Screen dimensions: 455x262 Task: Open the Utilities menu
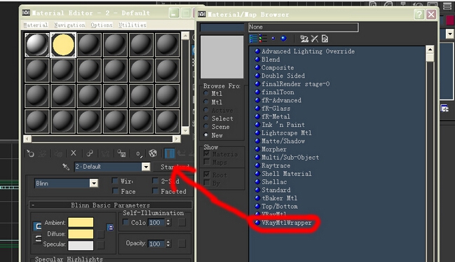pos(133,25)
